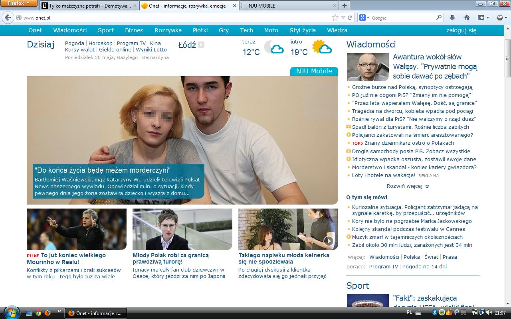Image resolution: width=511 pixels, height=319 pixels.
Task: Click the search magnifier icon in Google box
Action: pyautogui.click(x=439, y=18)
